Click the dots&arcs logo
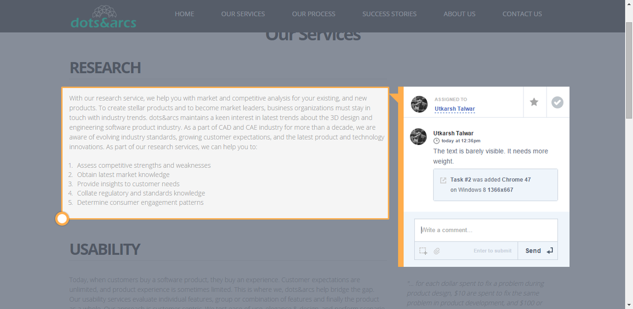 103,16
